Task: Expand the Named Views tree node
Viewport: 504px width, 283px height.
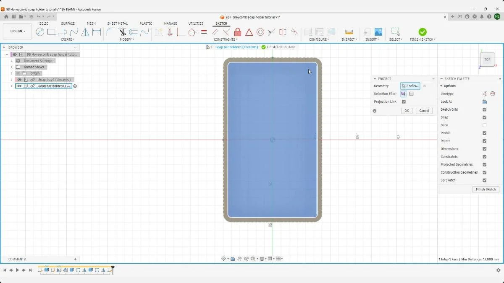Action: click(11, 67)
